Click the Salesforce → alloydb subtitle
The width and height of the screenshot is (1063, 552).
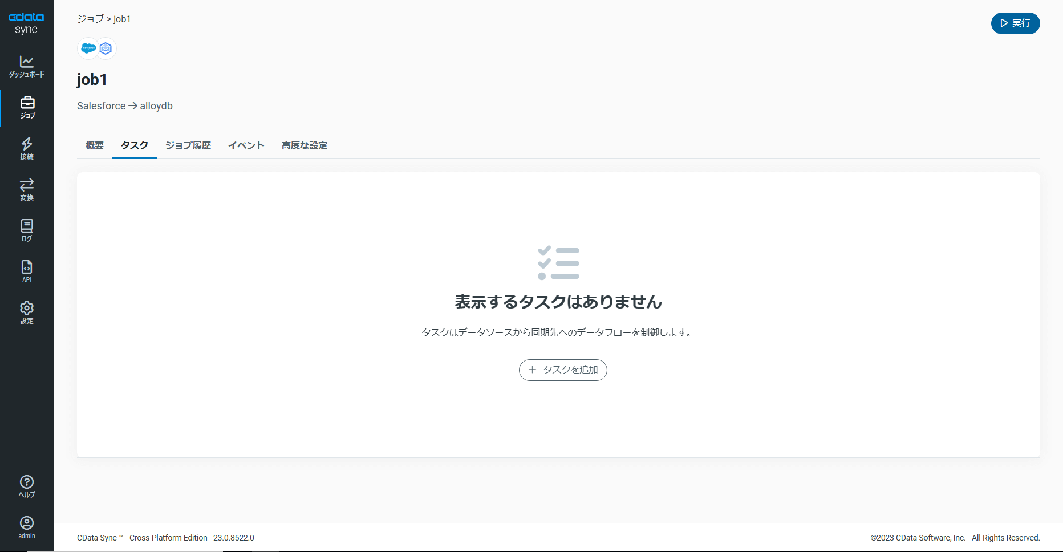125,106
